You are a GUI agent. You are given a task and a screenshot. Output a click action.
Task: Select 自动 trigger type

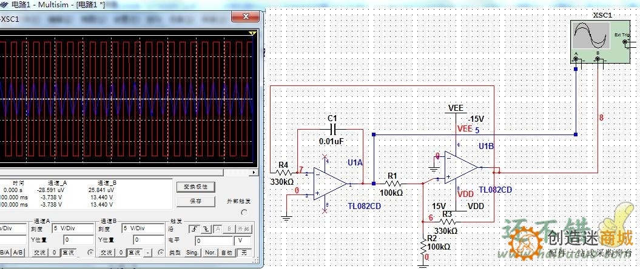pyautogui.click(x=226, y=253)
